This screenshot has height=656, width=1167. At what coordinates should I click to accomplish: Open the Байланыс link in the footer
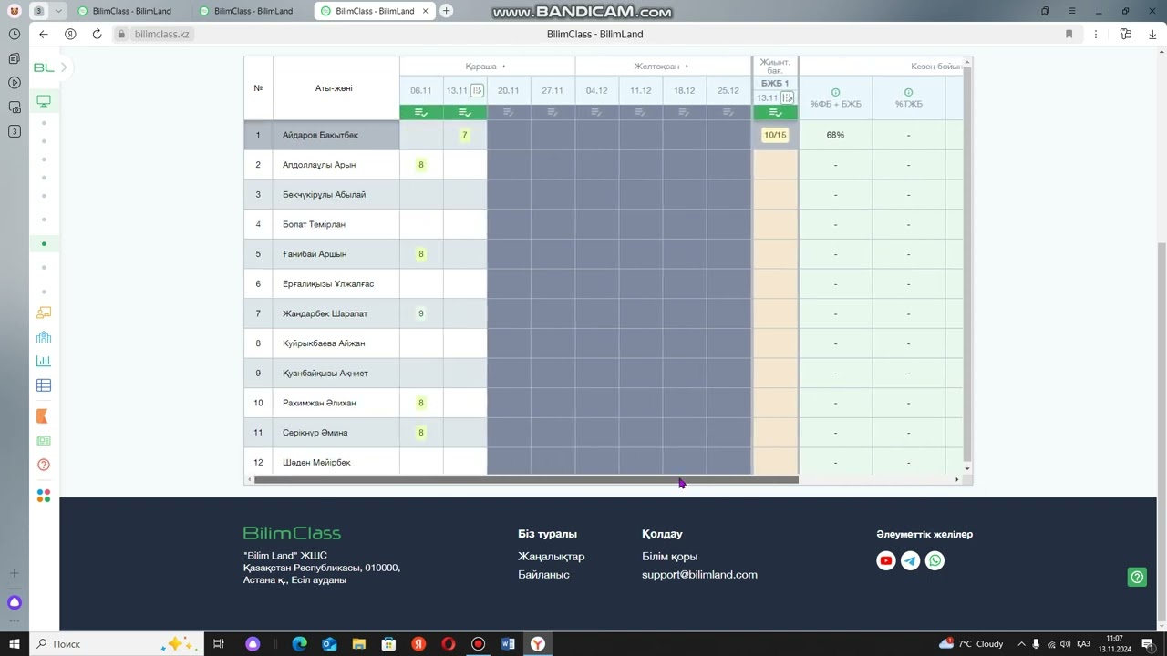pyautogui.click(x=543, y=575)
